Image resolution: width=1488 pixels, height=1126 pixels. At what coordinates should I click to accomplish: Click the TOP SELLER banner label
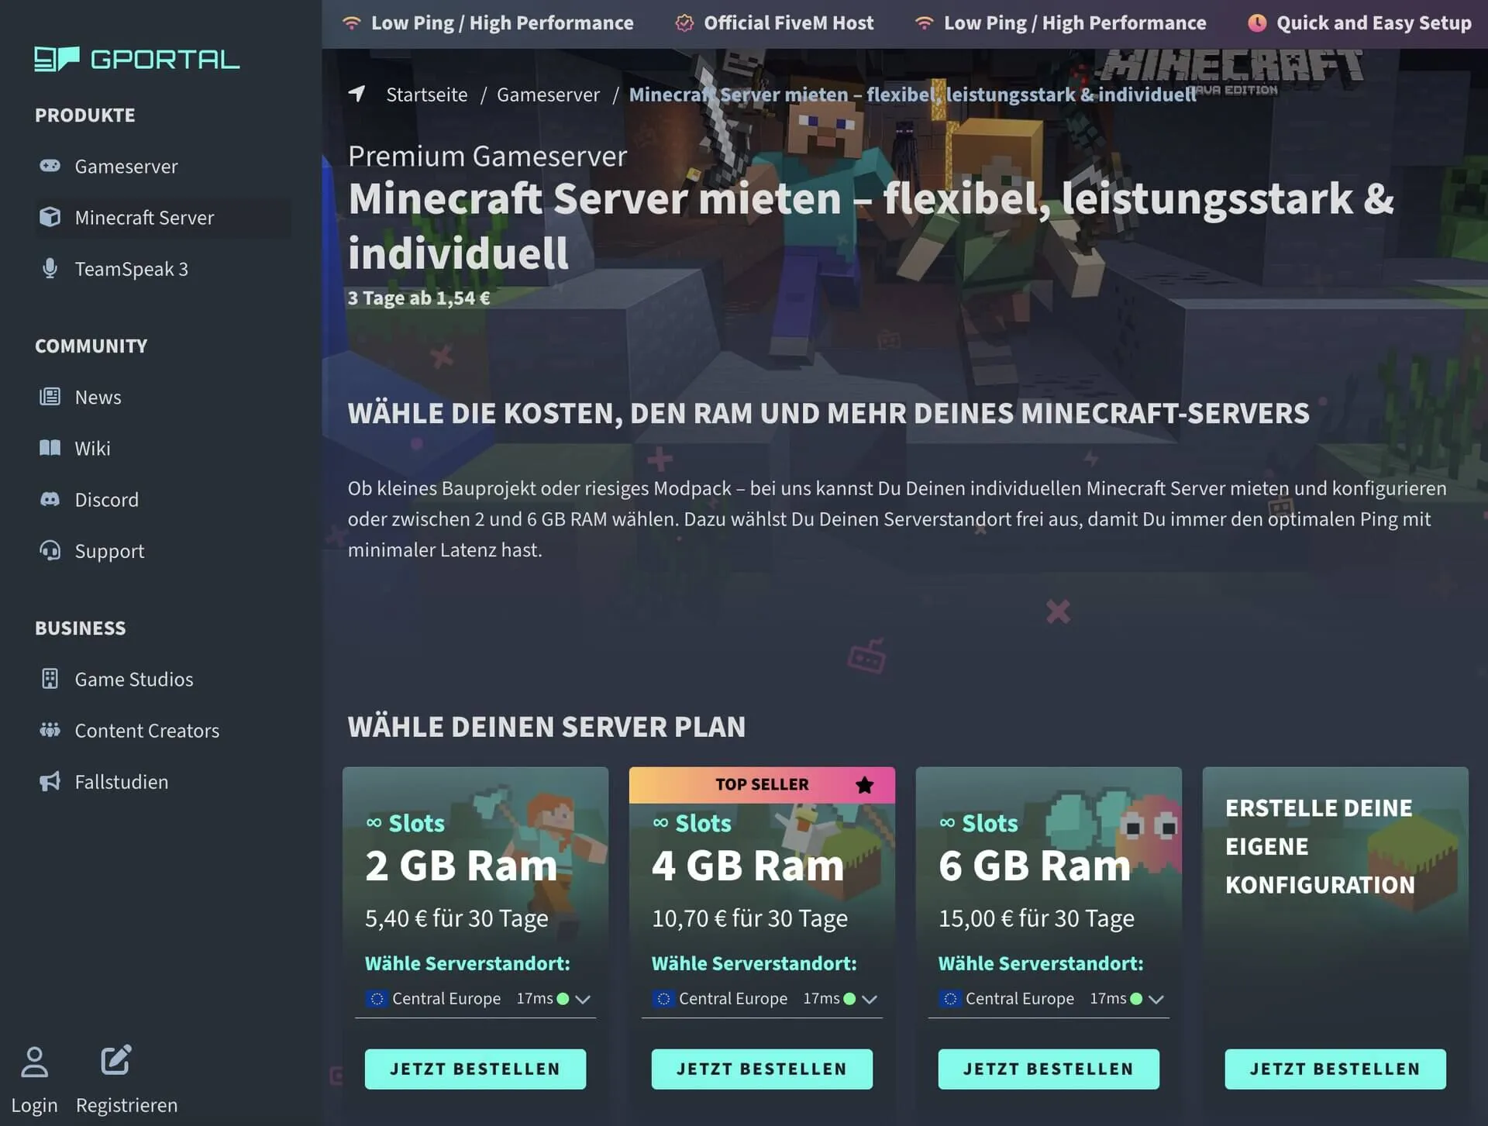[x=762, y=784]
